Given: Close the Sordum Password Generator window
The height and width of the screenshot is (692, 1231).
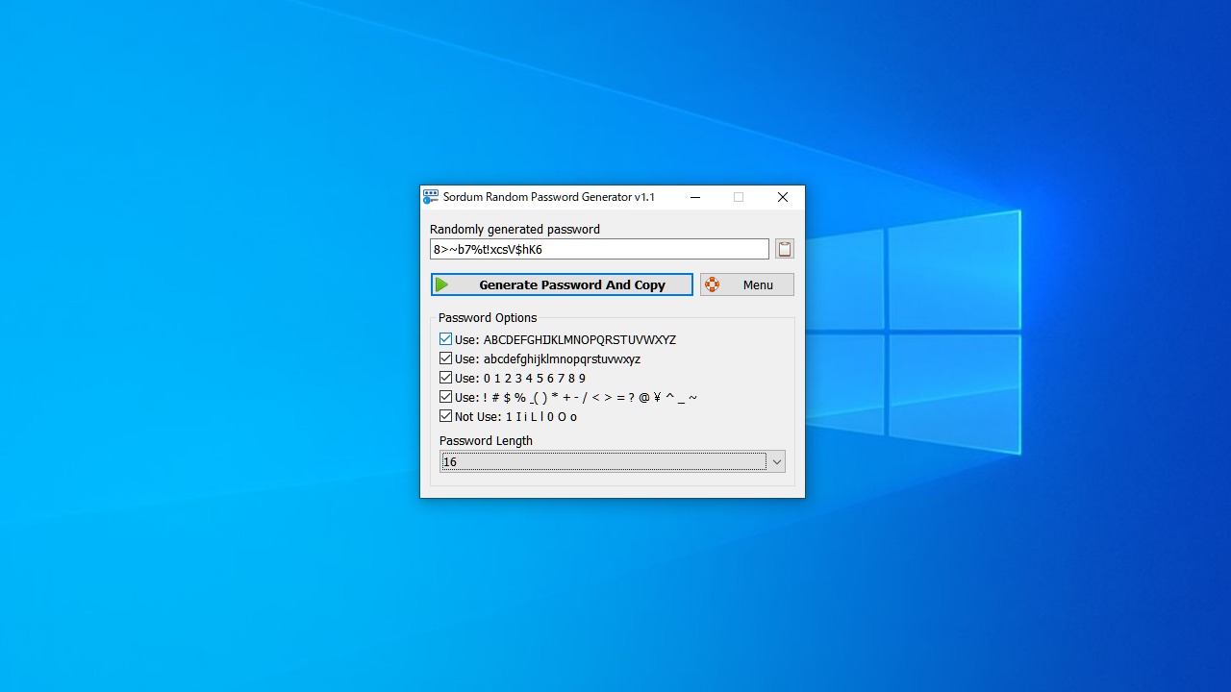Looking at the screenshot, I should [783, 197].
